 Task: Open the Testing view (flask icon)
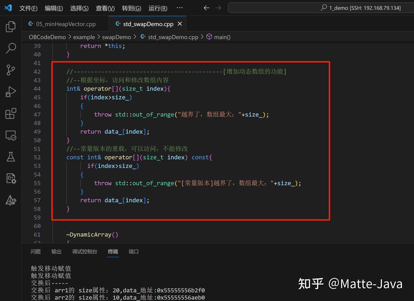pyautogui.click(x=11, y=157)
